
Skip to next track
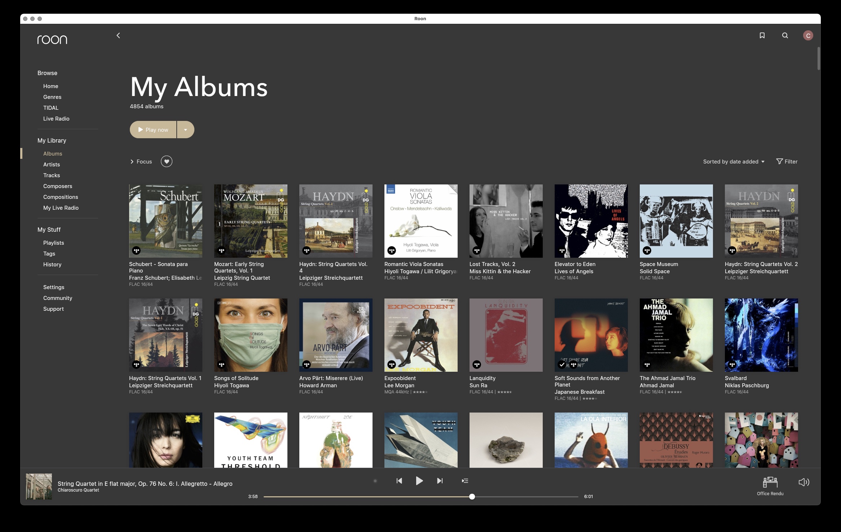pyautogui.click(x=440, y=481)
